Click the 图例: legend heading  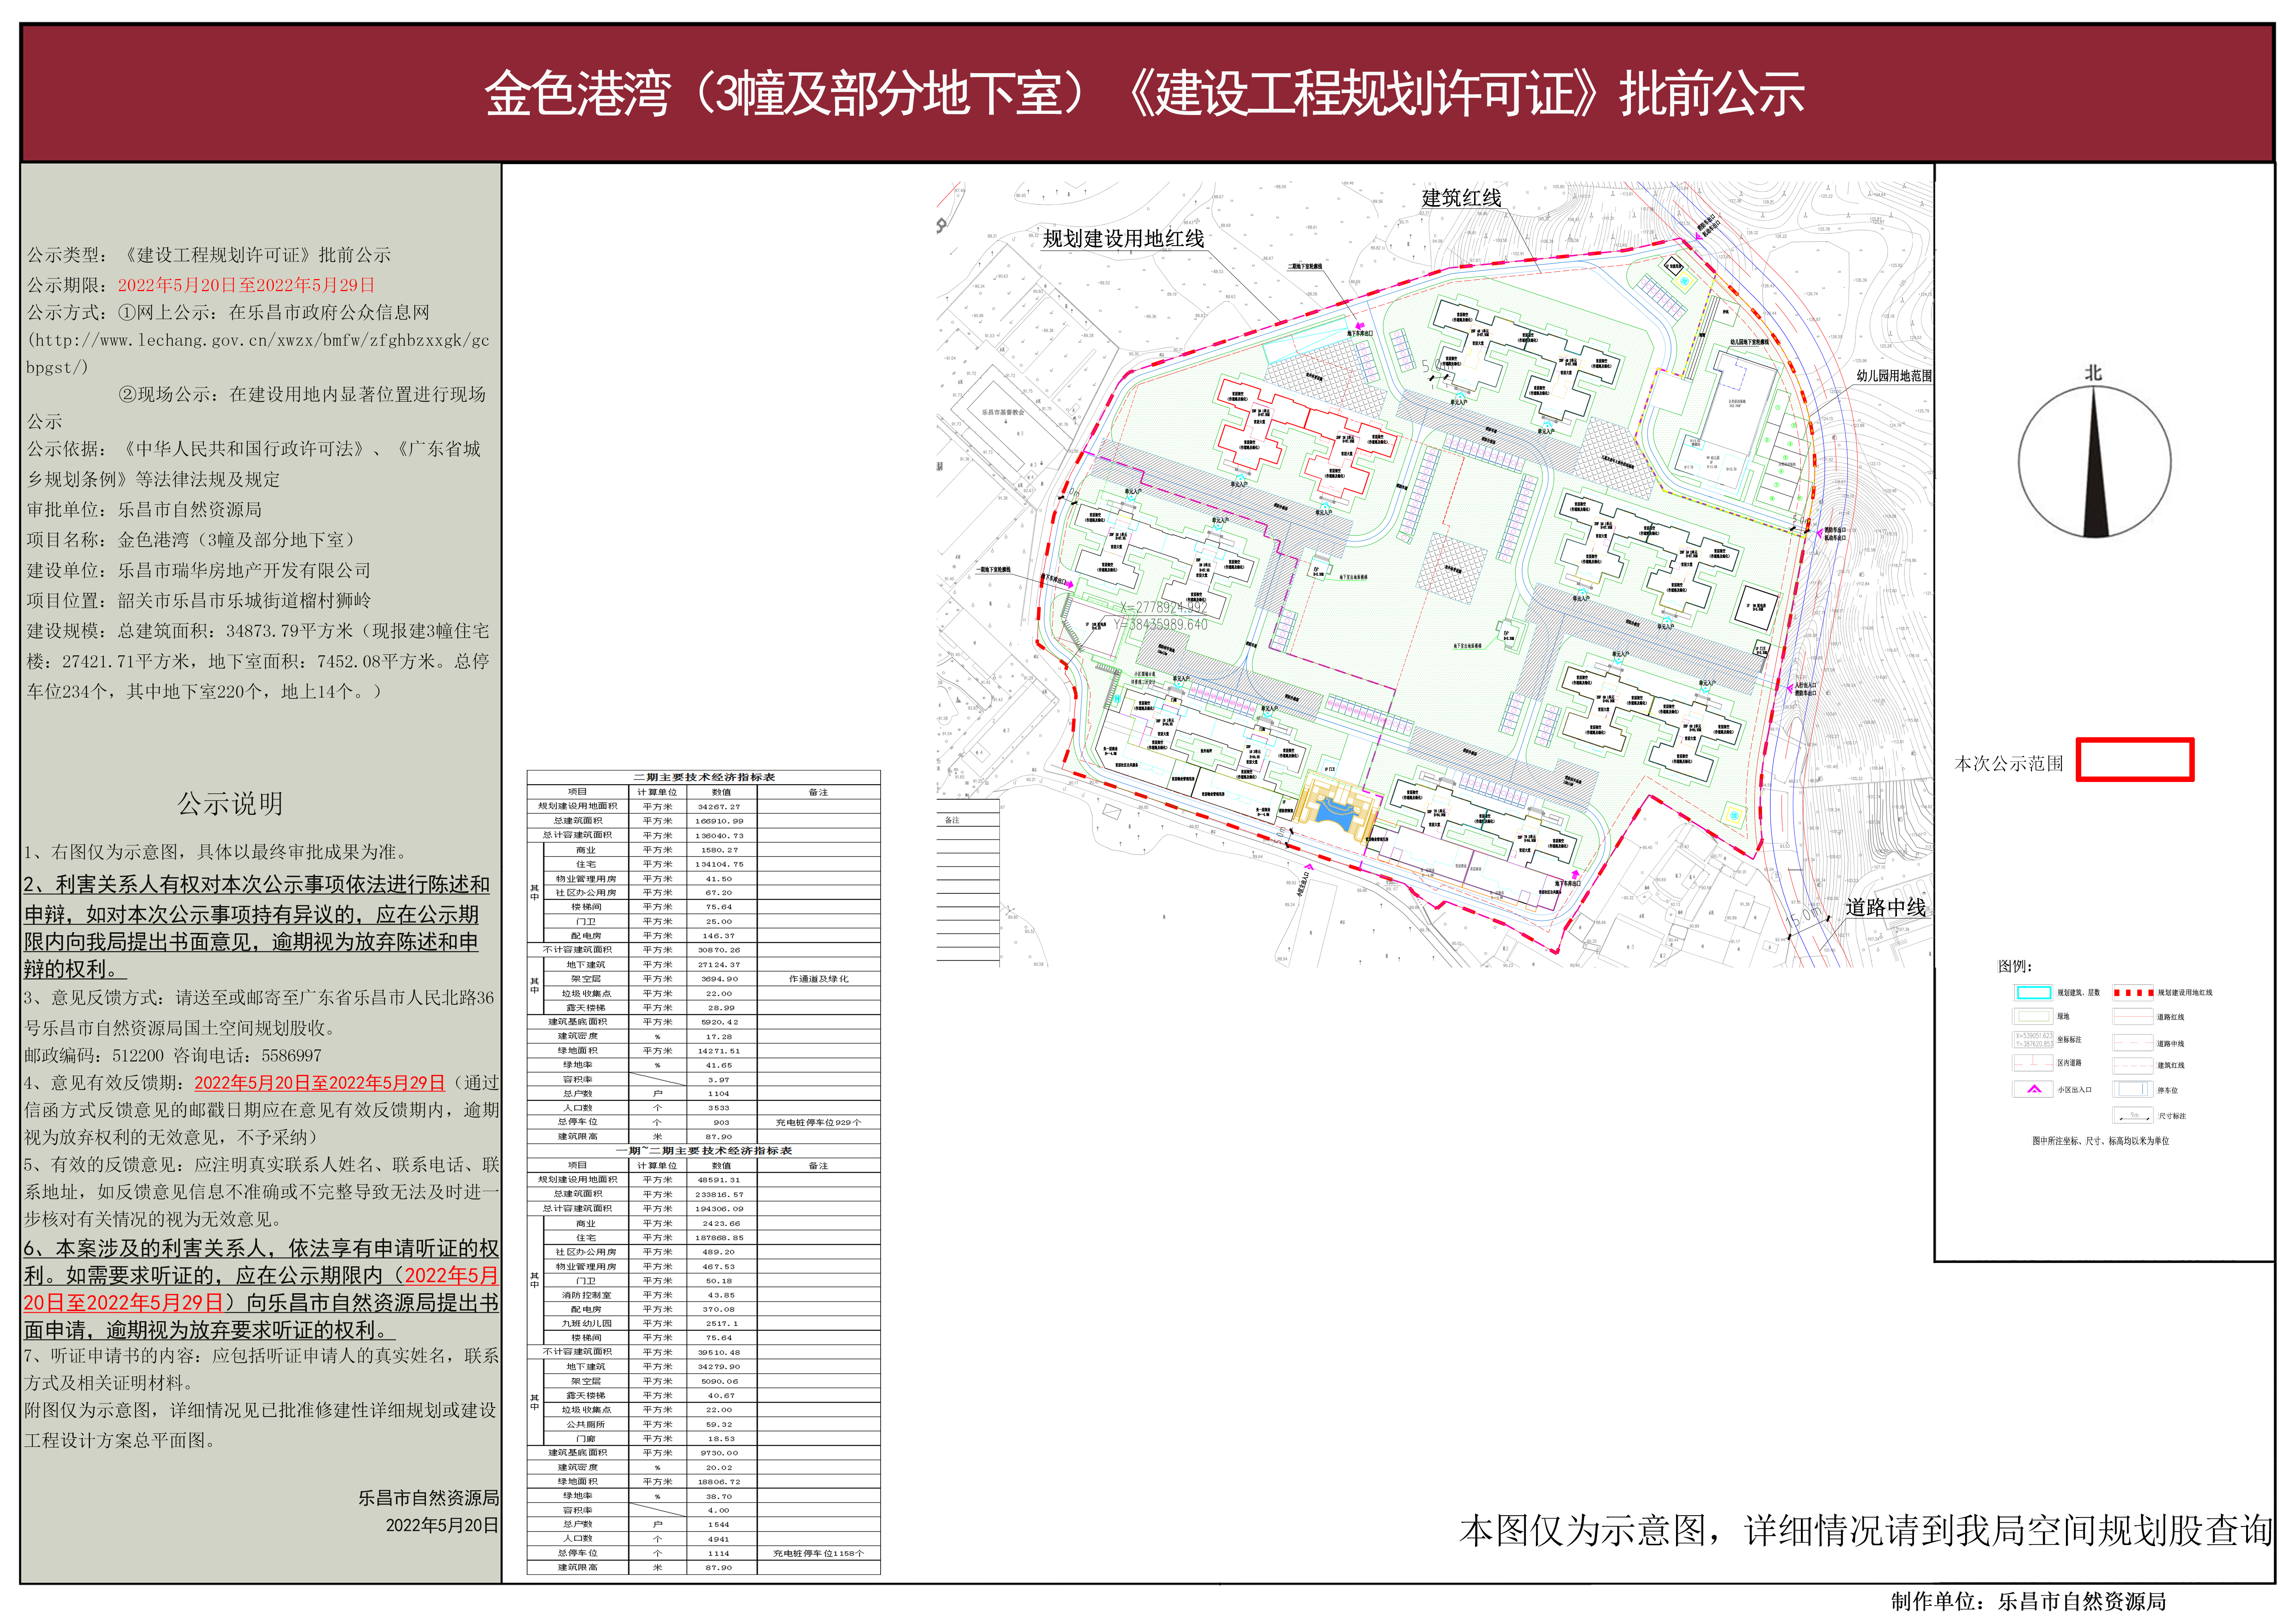click(x=2015, y=966)
